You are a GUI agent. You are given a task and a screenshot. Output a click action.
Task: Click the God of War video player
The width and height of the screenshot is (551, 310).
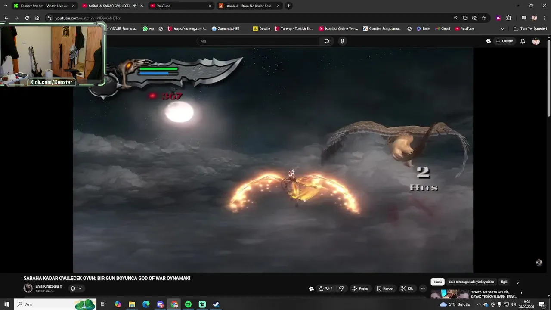tap(273, 159)
